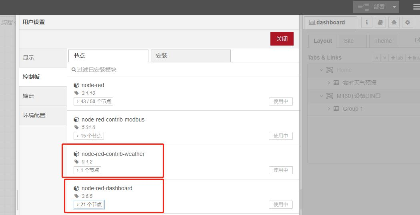Click the 用户设置 dialog title

pos(34,22)
